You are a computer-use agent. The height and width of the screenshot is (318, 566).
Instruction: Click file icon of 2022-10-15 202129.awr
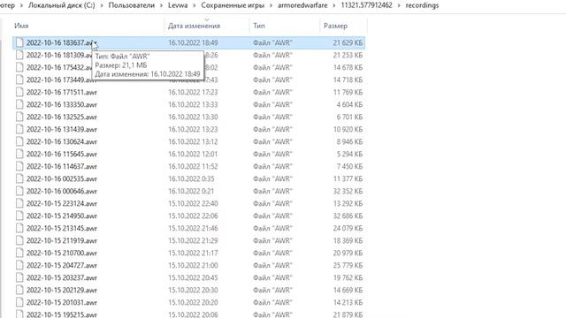point(19,291)
